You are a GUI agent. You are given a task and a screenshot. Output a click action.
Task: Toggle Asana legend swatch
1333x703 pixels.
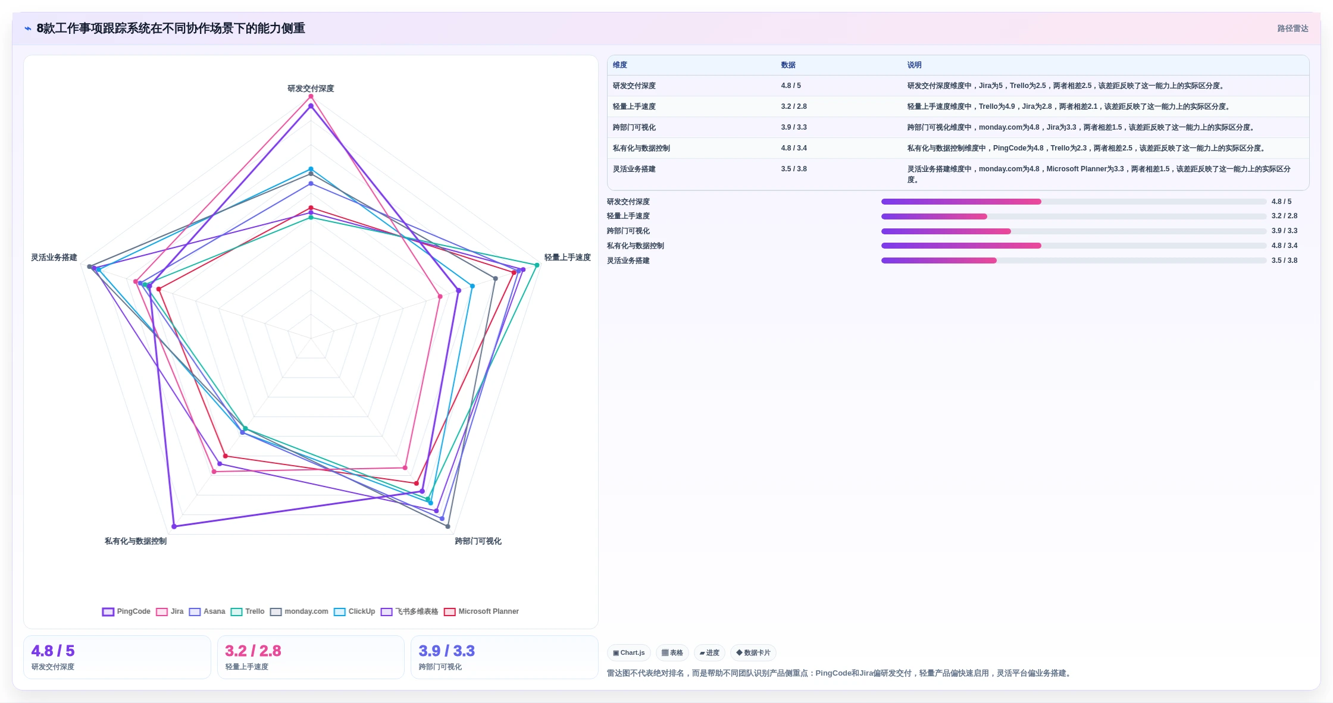[x=195, y=611]
